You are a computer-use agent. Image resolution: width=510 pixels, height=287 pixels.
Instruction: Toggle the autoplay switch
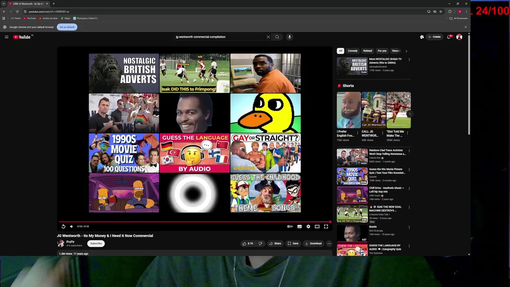[290, 226]
